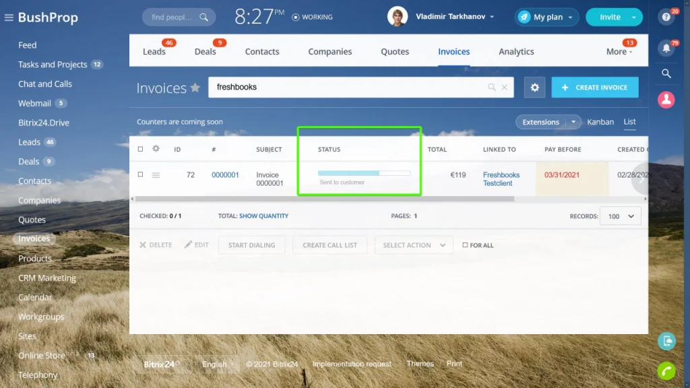The height and width of the screenshot is (388, 690).
Task: Open the row action hamburger for invoice 72
Action: tap(156, 175)
